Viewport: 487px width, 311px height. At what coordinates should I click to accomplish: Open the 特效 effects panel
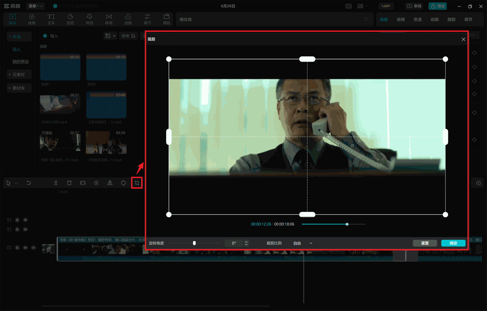click(x=90, y=19)
